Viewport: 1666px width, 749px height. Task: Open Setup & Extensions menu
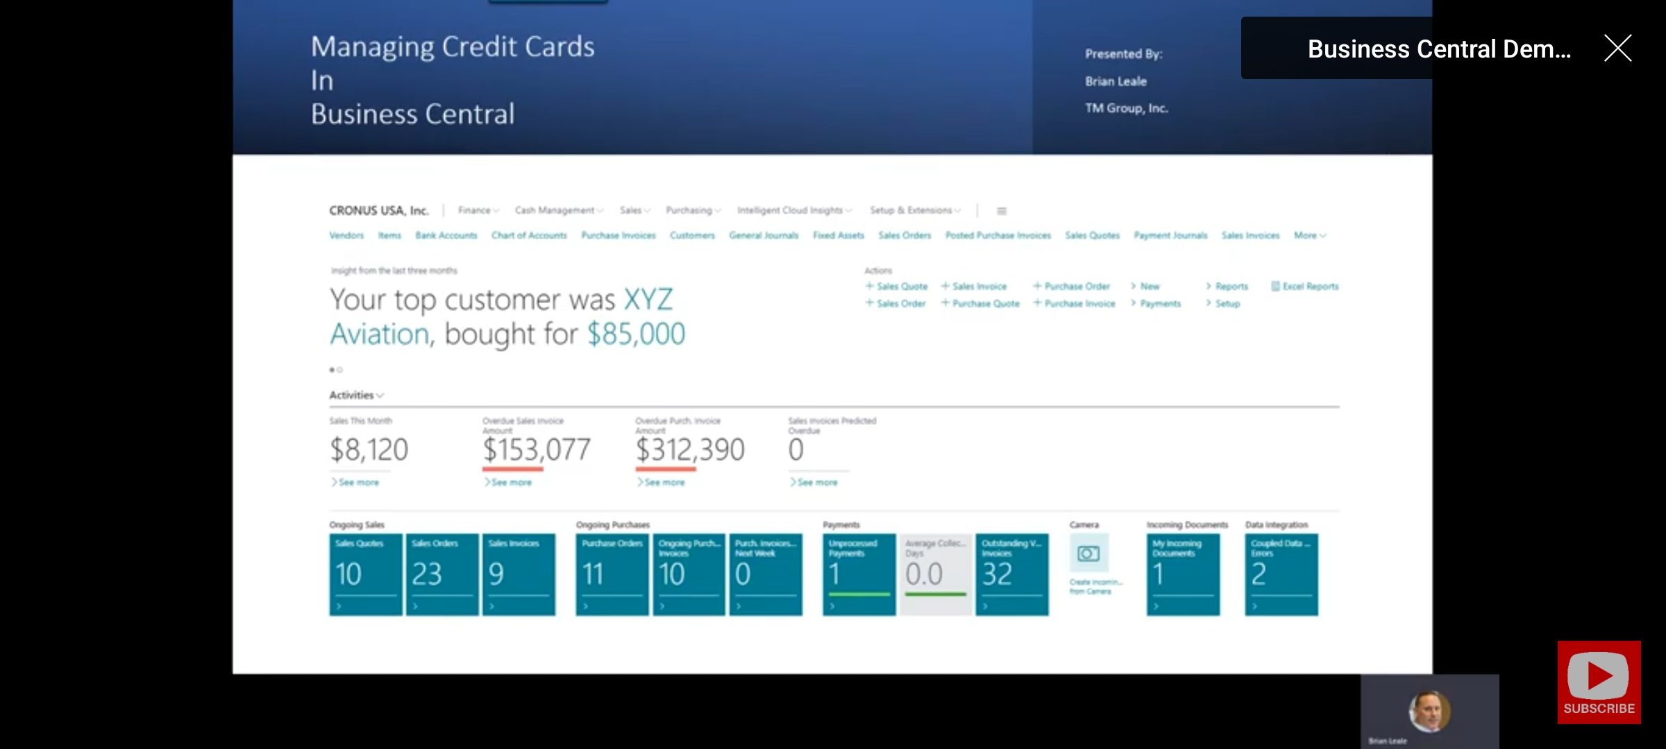915,210
